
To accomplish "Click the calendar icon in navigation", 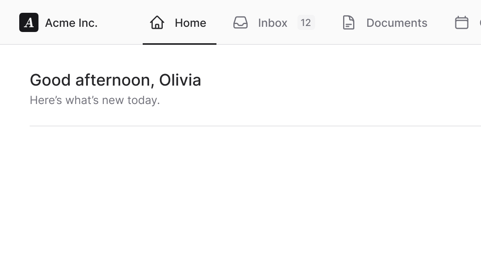I will 462,22.
